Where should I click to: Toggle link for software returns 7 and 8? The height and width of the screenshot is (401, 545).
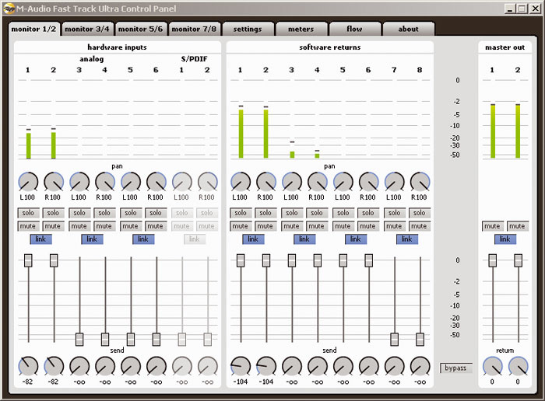[407, 239]
